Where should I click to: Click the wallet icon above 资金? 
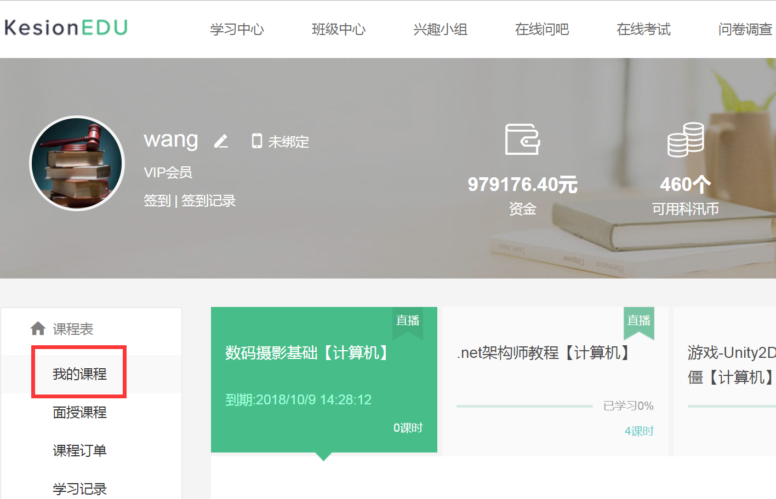click(x=522, y=139)
